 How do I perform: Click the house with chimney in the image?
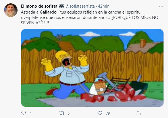tap(143, 47)
